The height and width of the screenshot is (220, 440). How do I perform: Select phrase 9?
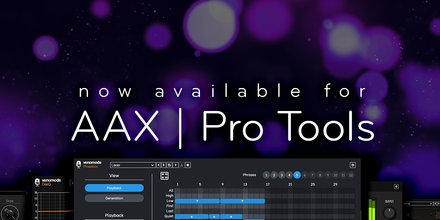328,175
